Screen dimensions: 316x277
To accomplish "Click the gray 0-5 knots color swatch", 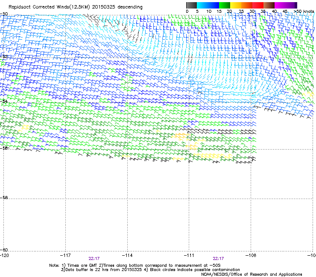I will point(191,5).
